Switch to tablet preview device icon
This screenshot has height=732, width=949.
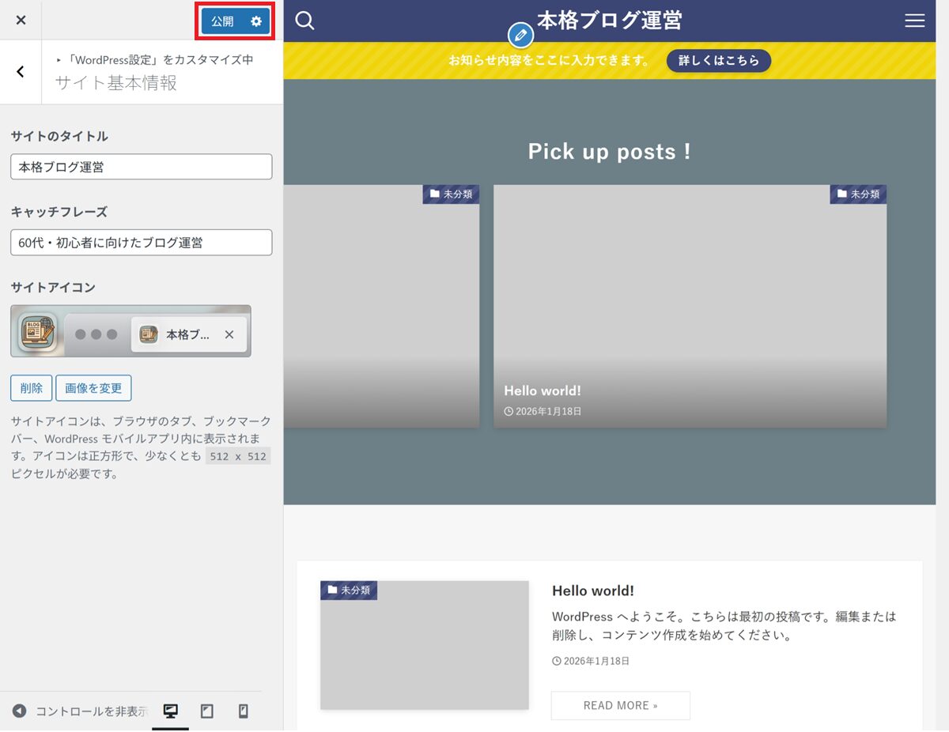click(207, 711)
